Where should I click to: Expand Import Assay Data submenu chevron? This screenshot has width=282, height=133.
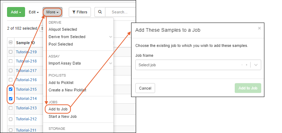click(111, 63)
